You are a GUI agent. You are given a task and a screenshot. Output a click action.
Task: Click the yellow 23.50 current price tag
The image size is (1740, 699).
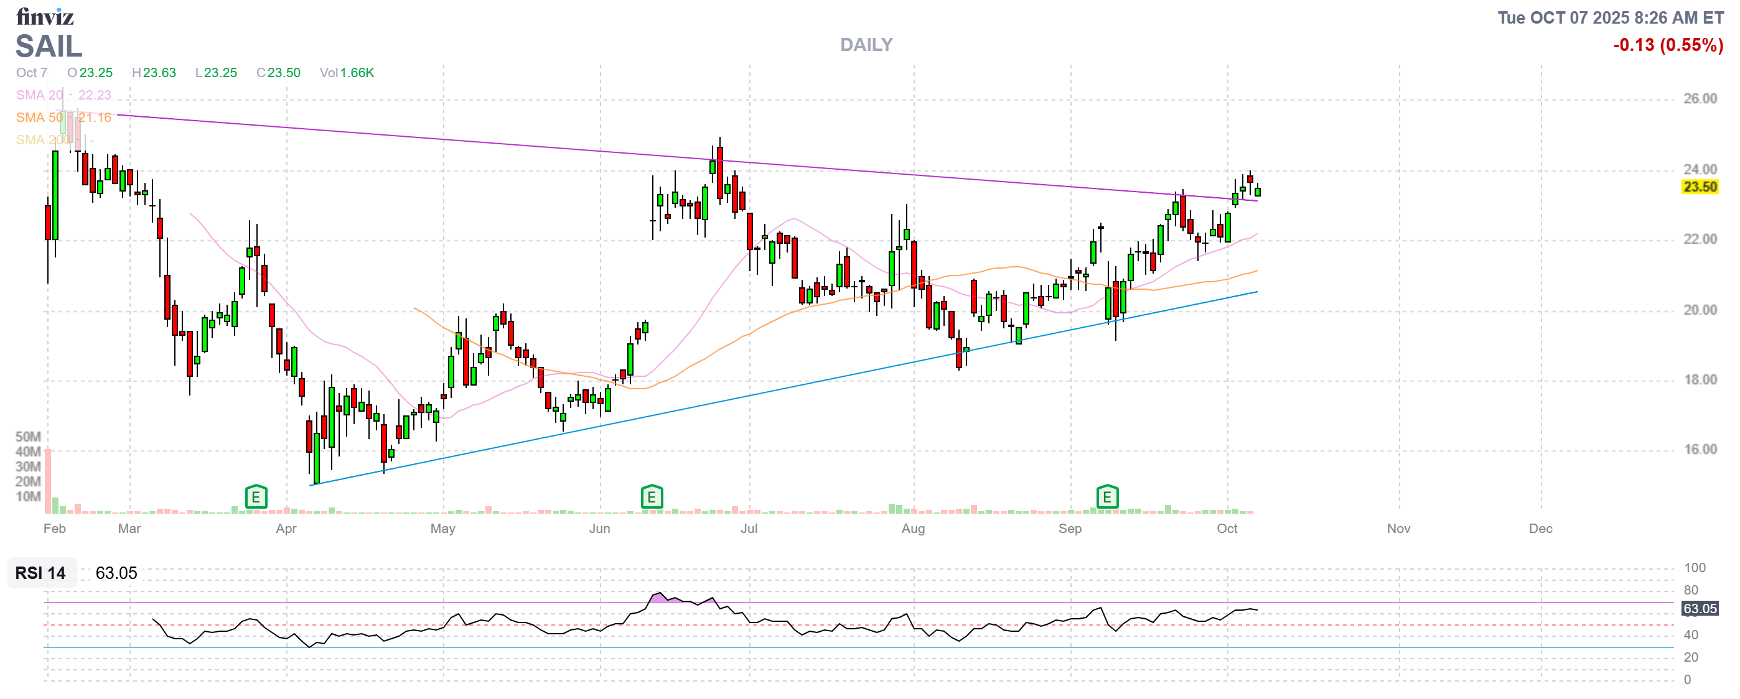tap(1700, 187)
